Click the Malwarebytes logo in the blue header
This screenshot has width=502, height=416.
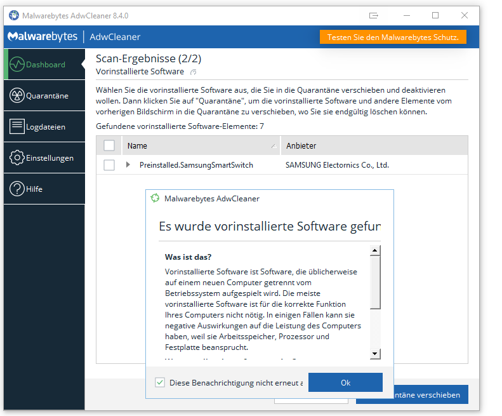pos(43,37)
